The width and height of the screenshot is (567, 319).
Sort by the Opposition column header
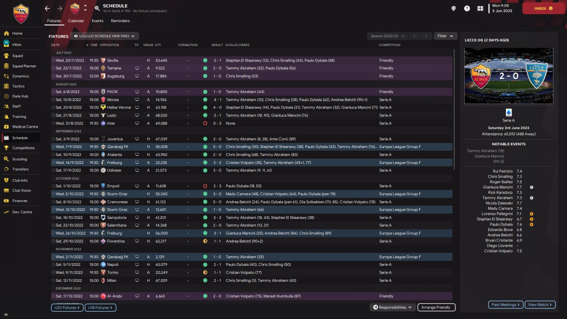click(x=109, y=45)
